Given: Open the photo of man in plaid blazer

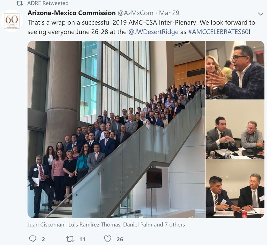Looking at the screenshot, I should [235, 70].
